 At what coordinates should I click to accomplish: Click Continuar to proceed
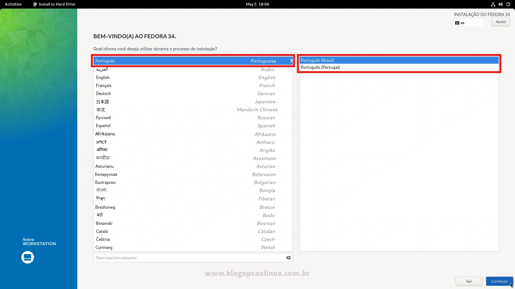pyautogui.click(x=499, y=281)
